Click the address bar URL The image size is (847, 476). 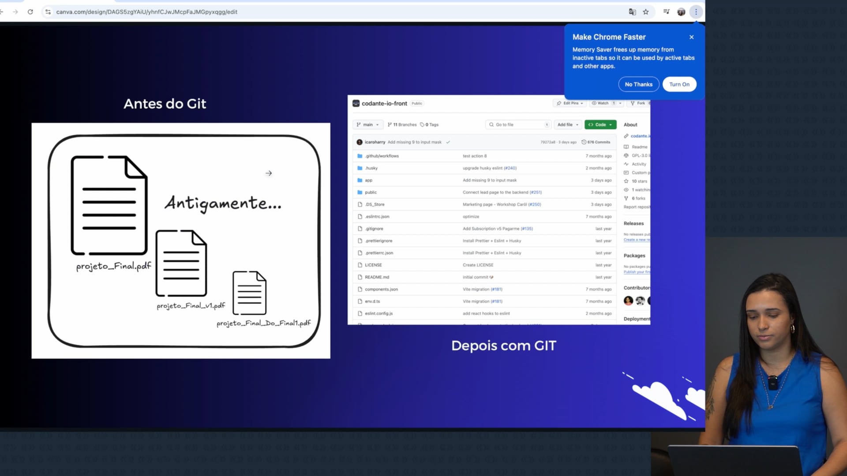tap(147, 12)
